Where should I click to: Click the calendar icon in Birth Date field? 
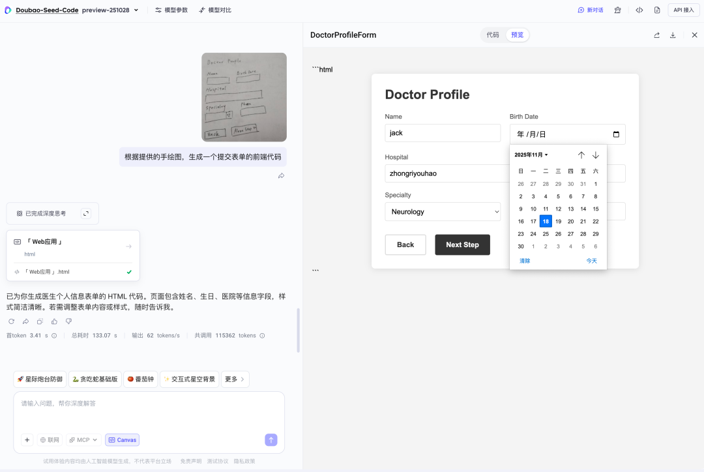[616, 134]
